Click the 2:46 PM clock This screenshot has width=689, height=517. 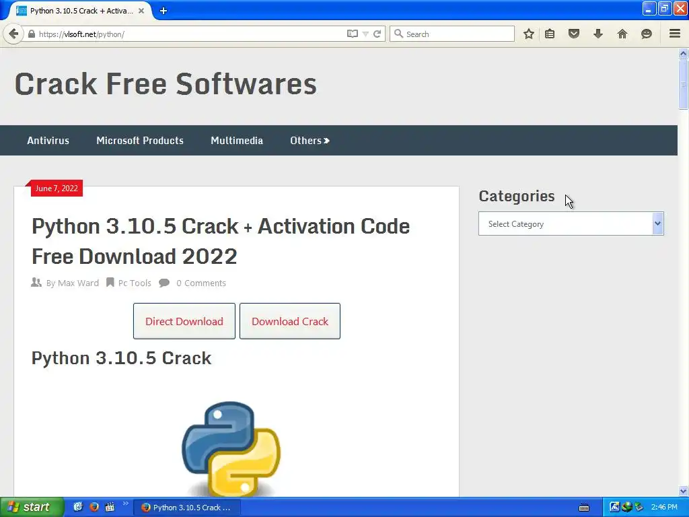[664, 508]
